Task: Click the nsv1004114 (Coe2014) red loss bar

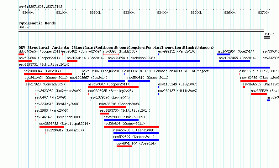Action: click(72, 61)
